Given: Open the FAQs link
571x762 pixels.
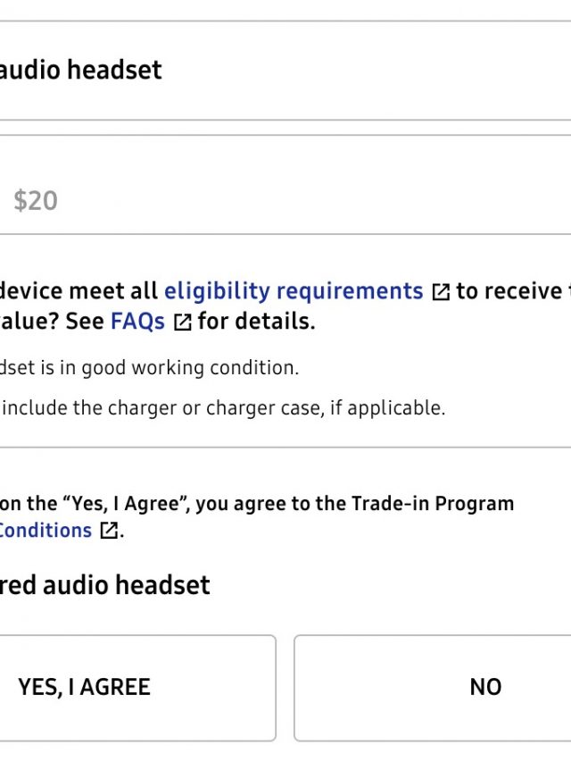Looking at the screenshot, I should coord(137,322).
